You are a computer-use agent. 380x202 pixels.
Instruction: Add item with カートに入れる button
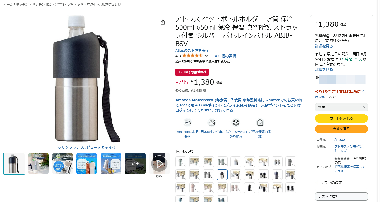[x=341, y=118]
